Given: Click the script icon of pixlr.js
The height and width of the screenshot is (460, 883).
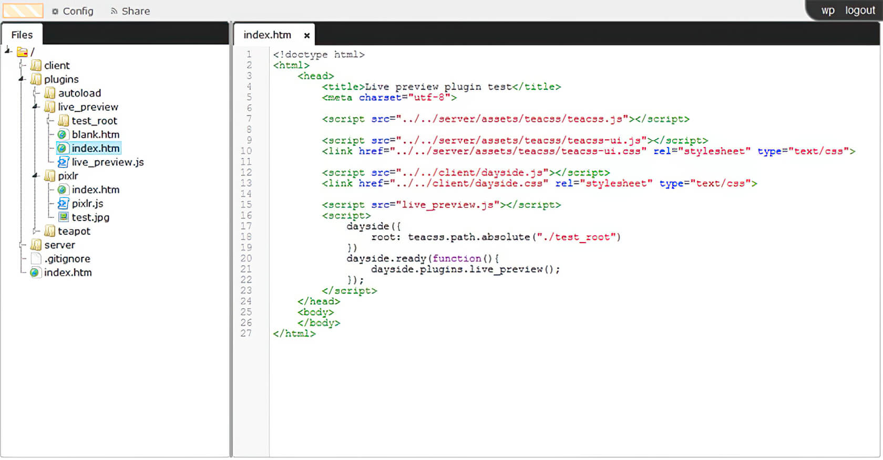Looking at the screenshot, I should click(x=63, y=204).
